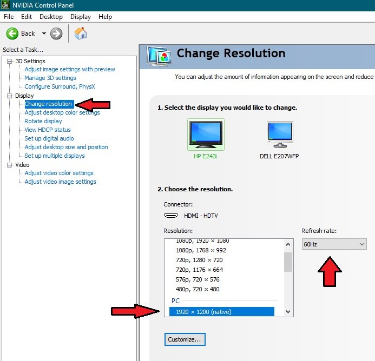The image size is (375, 361).
Task: Click the Video category label
Action: click(22, 165)
